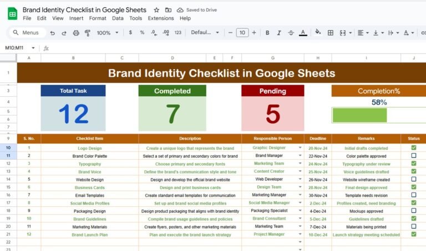This screenshot has width=426, height=251.
Task: Click the formula bar input
Action: pos(236,48)
